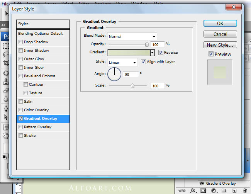Click the Angle 90 input field
Screen dimensions: 251x194
pos(131,74)
